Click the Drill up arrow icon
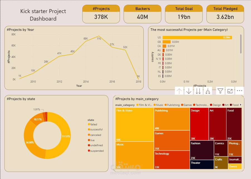Viewport: 251px width, 179px height. 179,91
